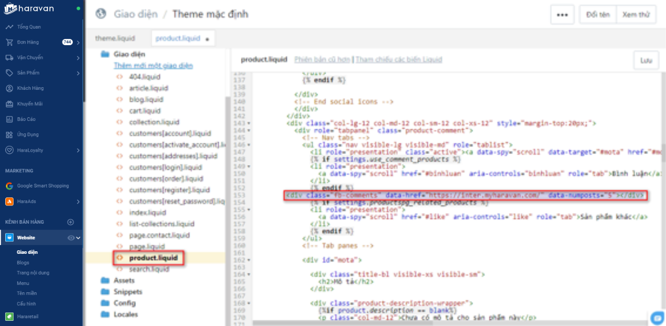This screenshot has width=666, height=326.
Task: Click the Locales folder icon
Action: click(x=104, y=315)
